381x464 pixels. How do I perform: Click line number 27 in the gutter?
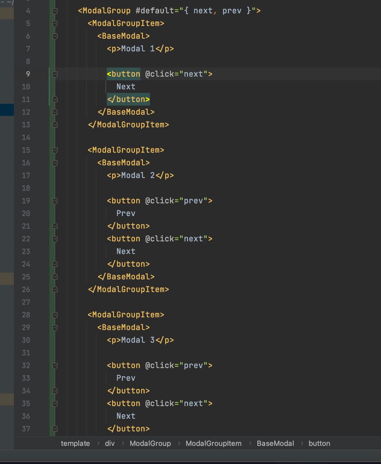(26, 302)
